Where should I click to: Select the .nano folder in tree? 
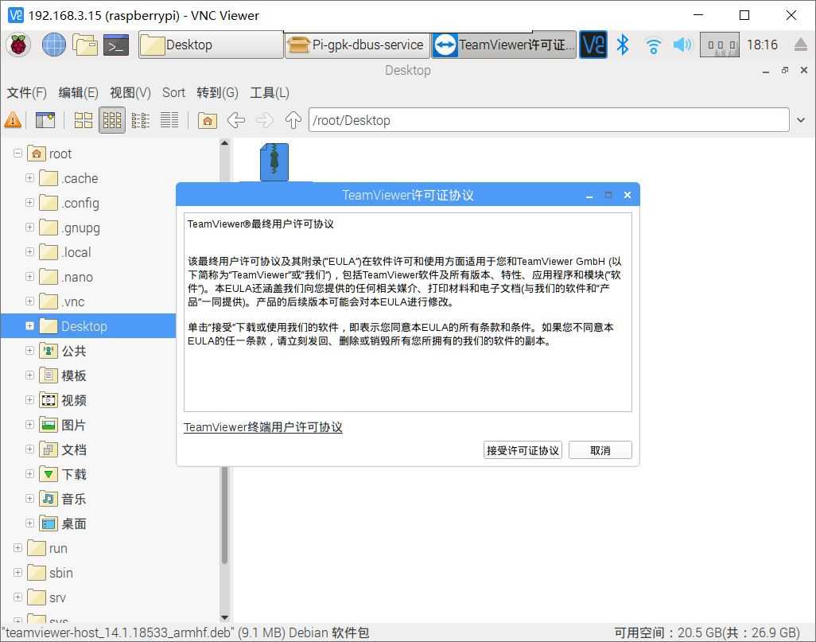pos(67,277)
